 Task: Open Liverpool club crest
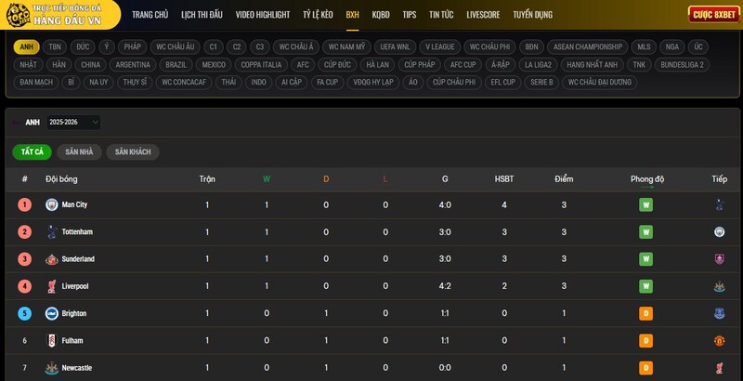click(x=52, y=286)
